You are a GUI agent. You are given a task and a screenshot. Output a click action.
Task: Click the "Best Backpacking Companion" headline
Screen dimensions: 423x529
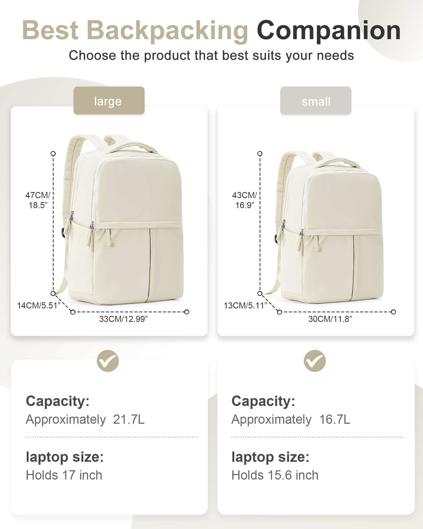[x=212, y=30]
